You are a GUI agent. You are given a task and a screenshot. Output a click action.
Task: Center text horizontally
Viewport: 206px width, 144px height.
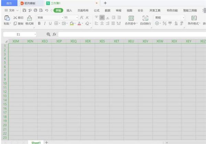point(102,24)
